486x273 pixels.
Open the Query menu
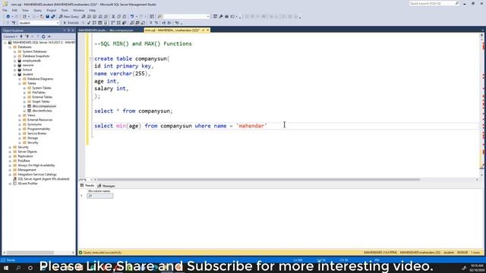point(37,10)
